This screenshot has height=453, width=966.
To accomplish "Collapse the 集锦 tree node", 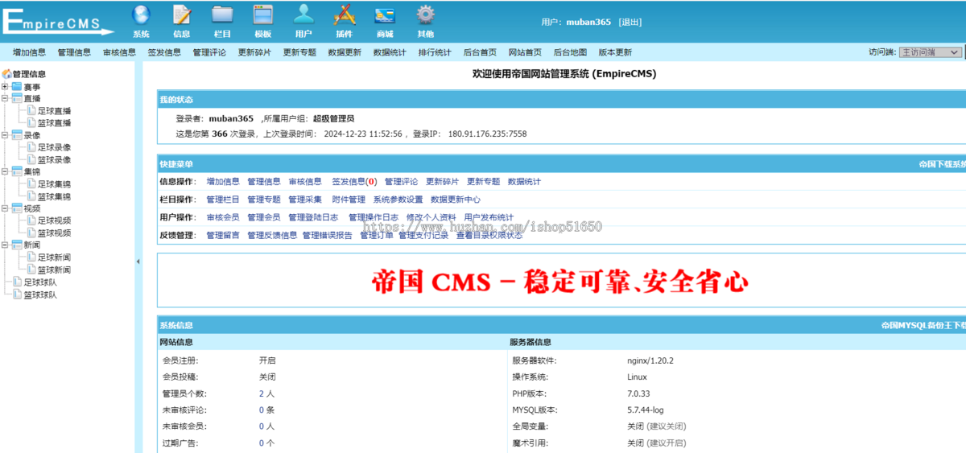I will tap(6, 171).
